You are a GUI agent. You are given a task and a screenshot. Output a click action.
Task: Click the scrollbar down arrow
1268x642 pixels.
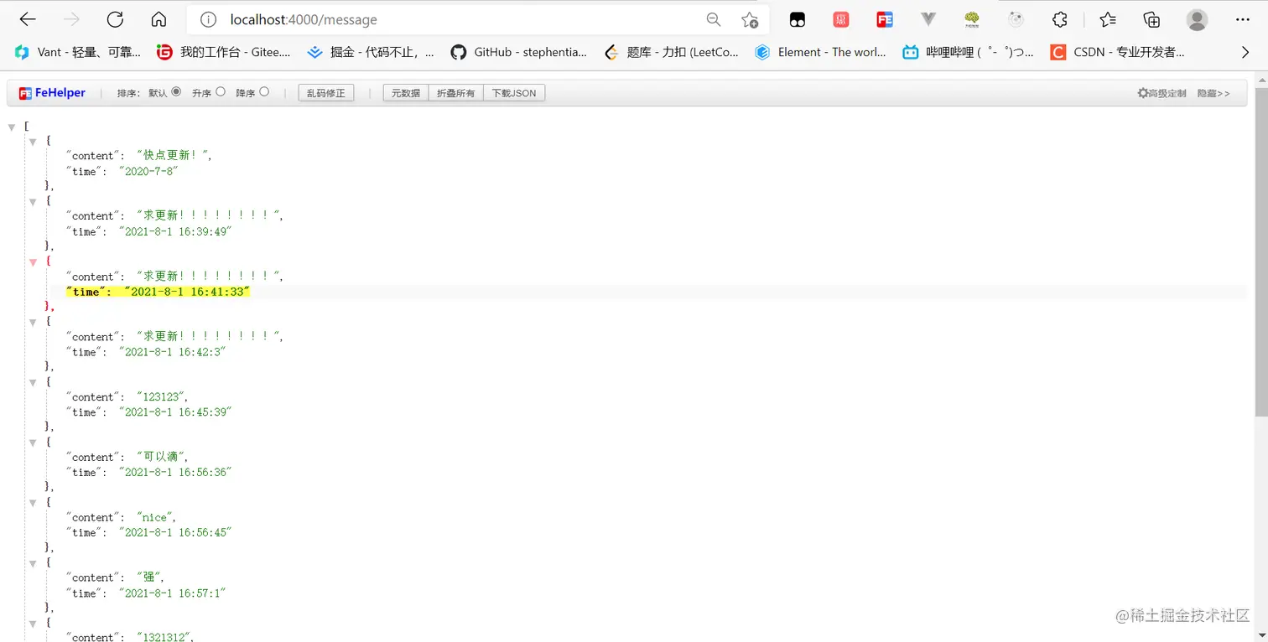point(1260,635)
